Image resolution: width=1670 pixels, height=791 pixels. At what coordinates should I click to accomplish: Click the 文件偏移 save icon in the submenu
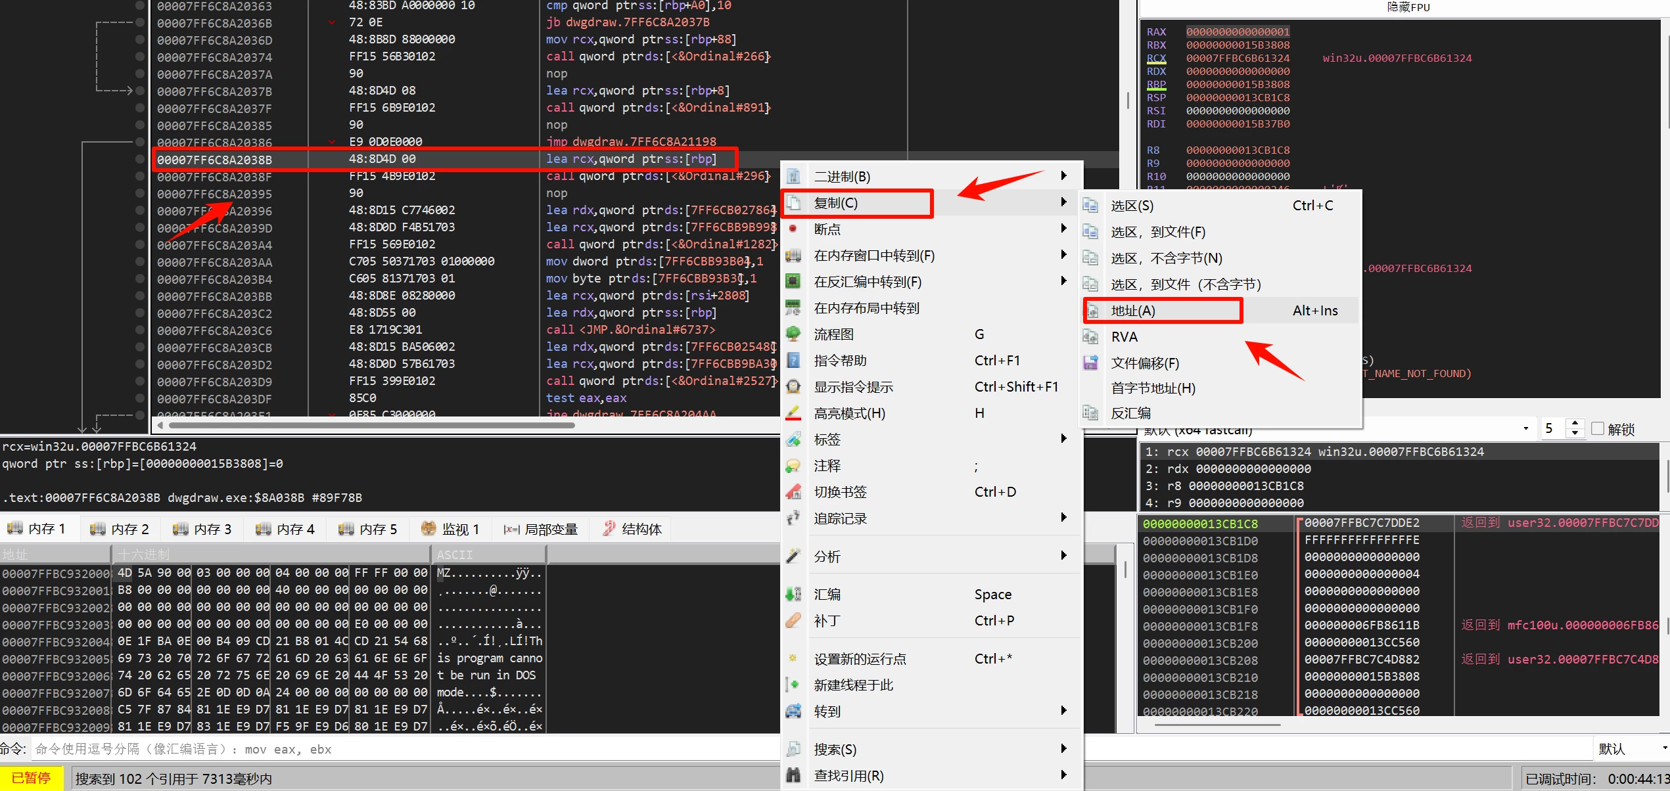(1090, 363)
